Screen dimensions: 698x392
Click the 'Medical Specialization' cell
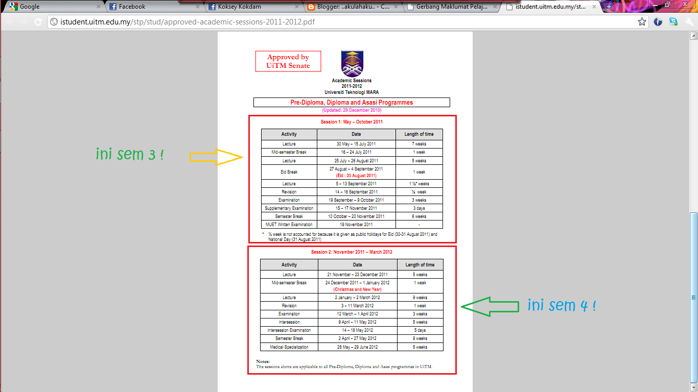(289, 347)
